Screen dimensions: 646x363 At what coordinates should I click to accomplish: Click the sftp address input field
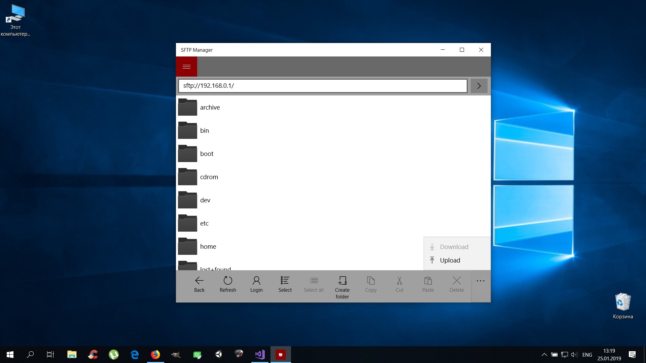point(322,86)
